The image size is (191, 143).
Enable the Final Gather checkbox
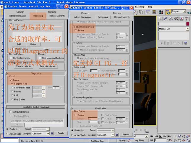click(x=76, y=115)
